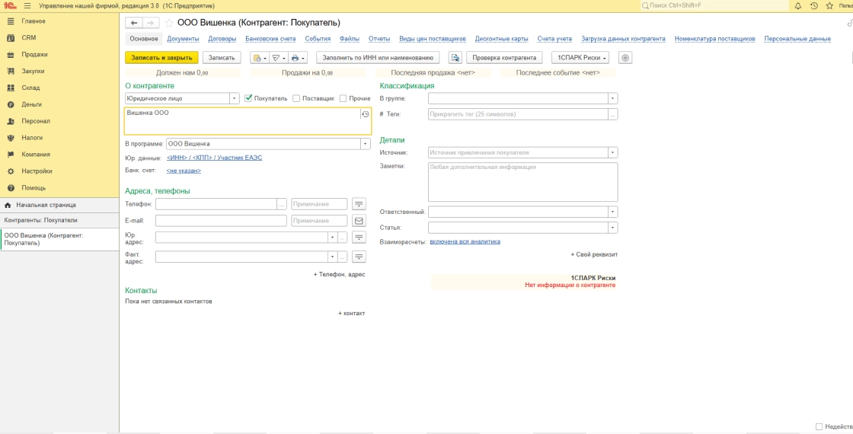
Task: Open the funnel icon dropdown in toolbar
Action: (279, 58)
